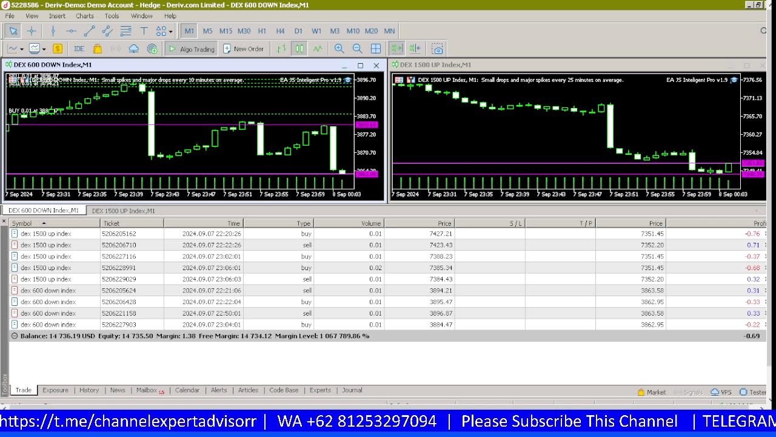Image resolution: width=776 pixels, height=437 pixels.
Task: Switch chart to bar chart
Action: (281, 49)
